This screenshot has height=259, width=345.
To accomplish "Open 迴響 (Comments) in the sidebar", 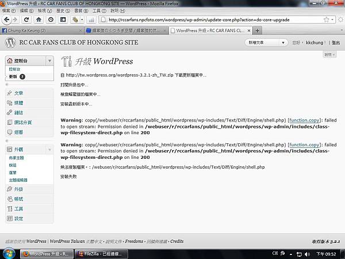I will (x=18, y=132).
